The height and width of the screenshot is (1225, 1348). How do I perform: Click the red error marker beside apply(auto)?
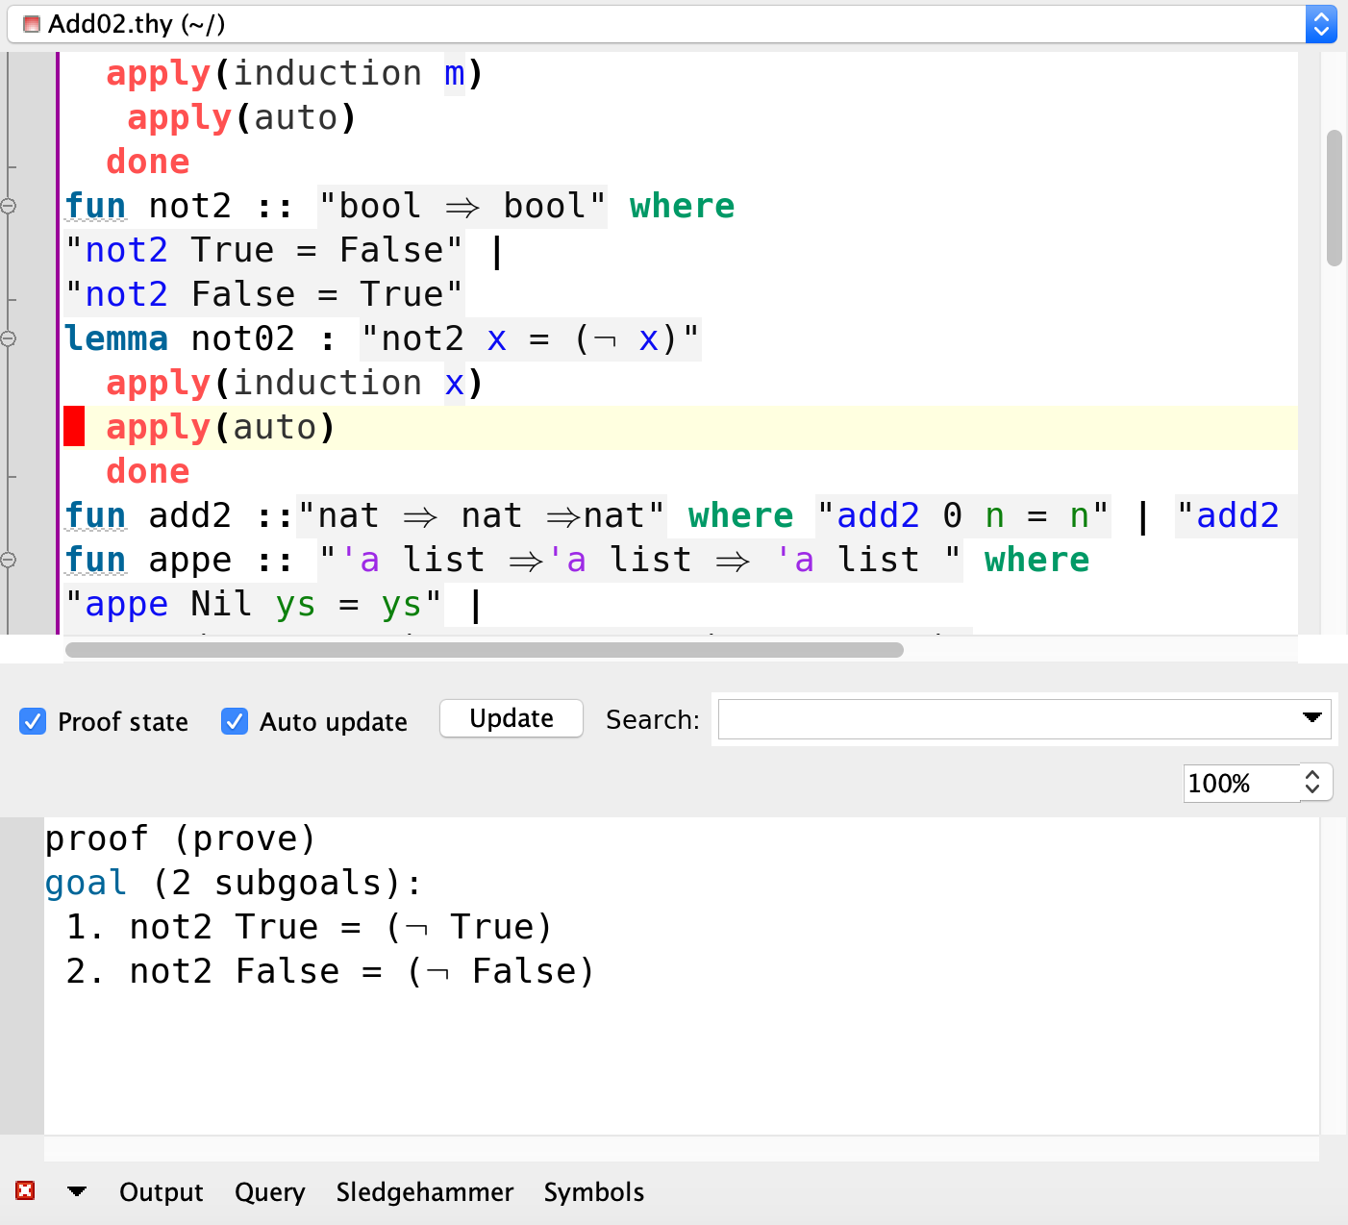(74, 427)
